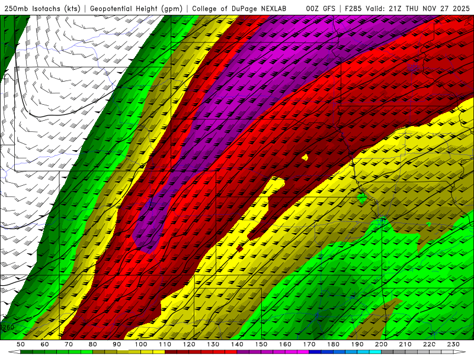The height and width of the screenshot is (355, 474).
Task: Click the 170 value on color scale
Action: pos(309,344)
